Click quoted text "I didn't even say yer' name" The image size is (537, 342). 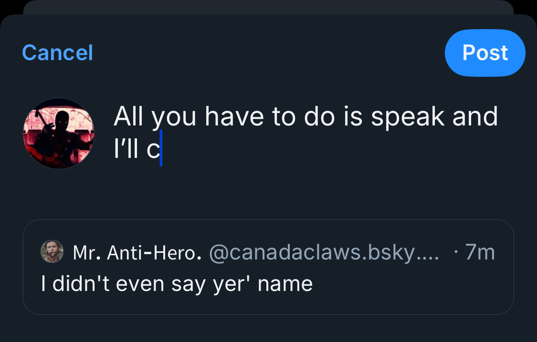[x=177, y=284]
